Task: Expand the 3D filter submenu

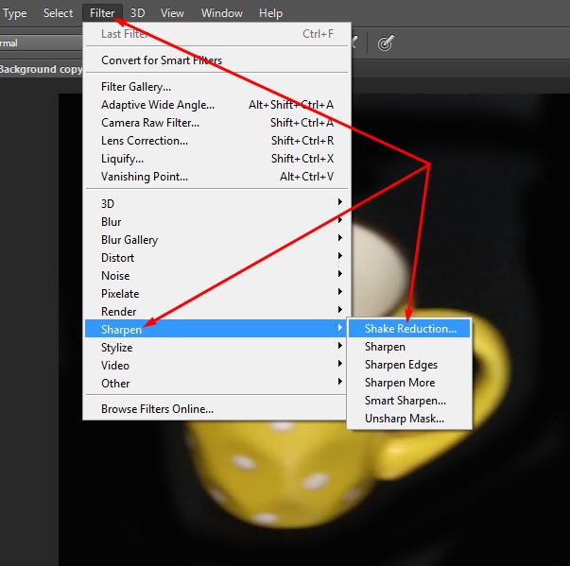Action: (x=217, y=203)
